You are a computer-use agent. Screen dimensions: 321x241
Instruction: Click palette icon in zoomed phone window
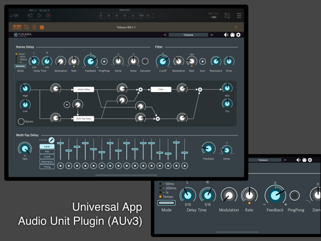[304, 160]
